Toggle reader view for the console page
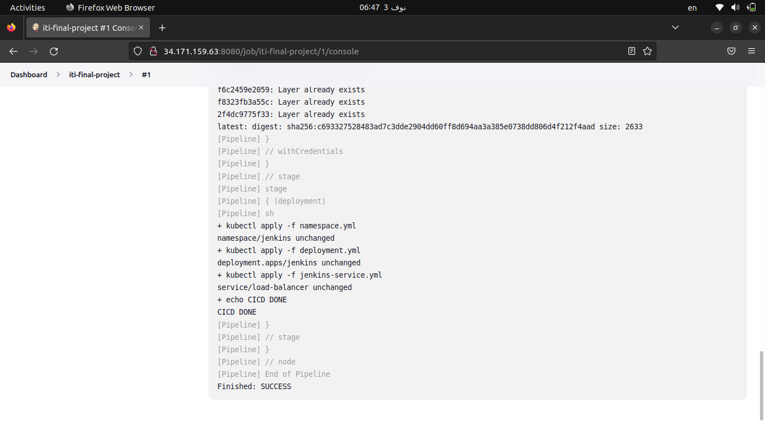Screen dimensions: 765x430 pos(632,51)
